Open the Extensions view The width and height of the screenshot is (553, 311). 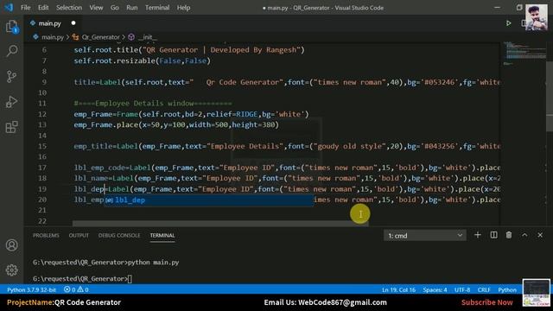pos(11,127)
